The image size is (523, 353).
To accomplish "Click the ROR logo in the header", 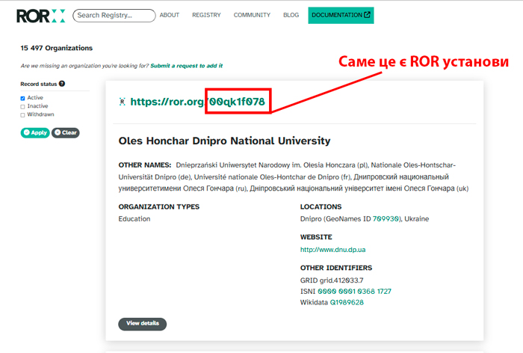I will coord(40,16).
